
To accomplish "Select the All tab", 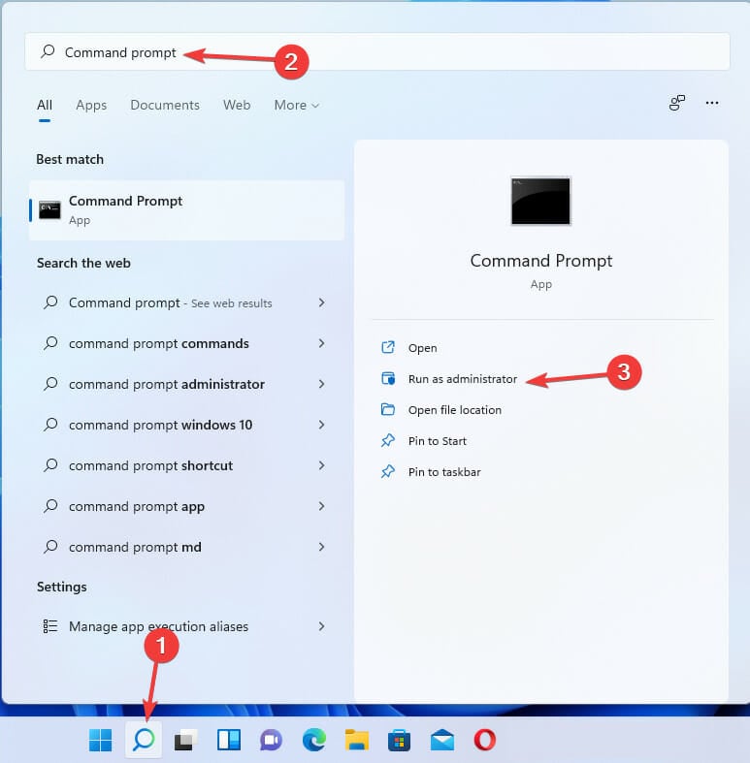I will pyautogui.click(x=45, y=105).
